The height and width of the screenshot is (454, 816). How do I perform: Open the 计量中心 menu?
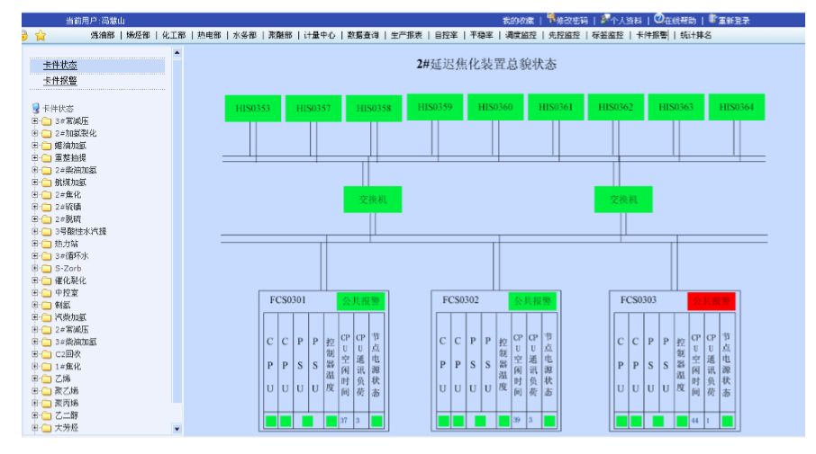(x=320, y=35)
